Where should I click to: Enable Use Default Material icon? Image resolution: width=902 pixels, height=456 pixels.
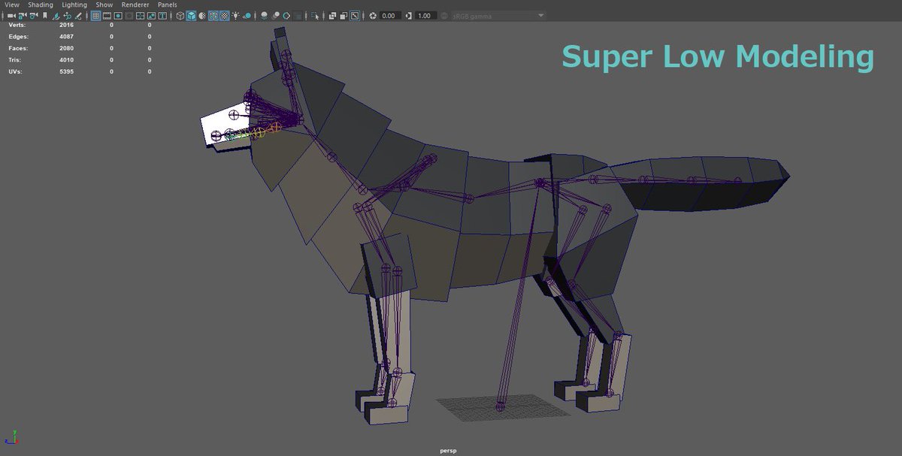pyautogui.click(x=201, y=16)
